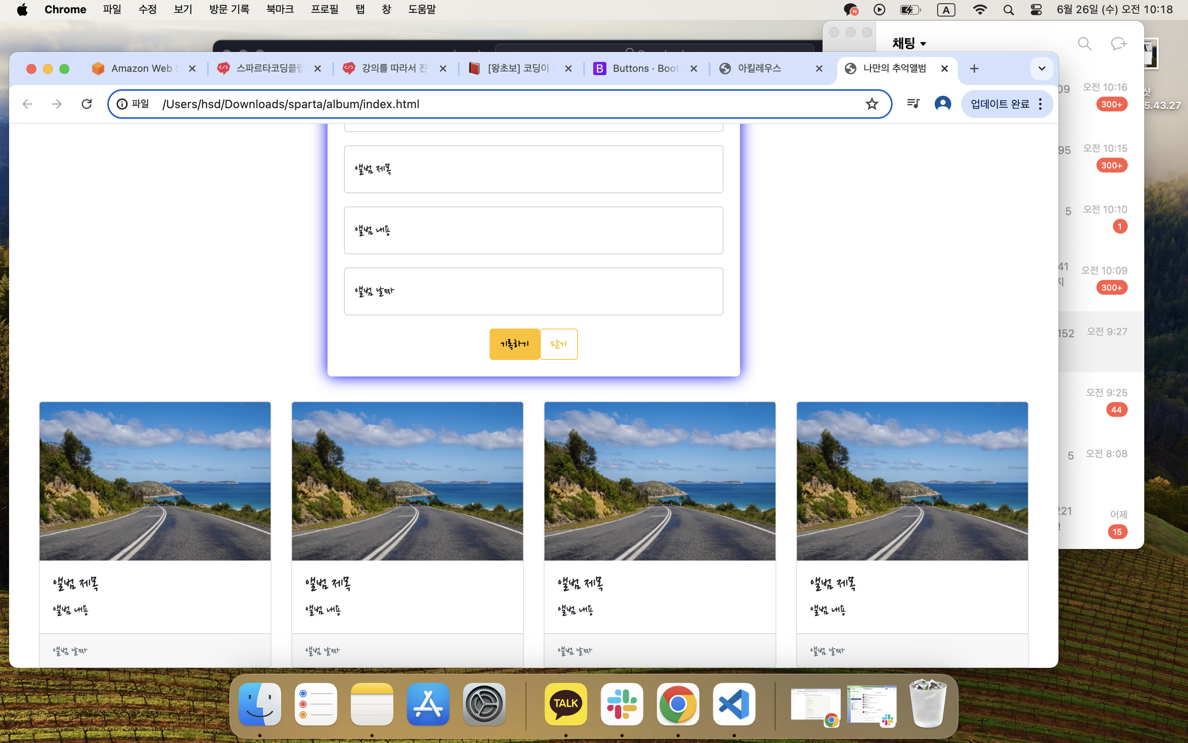Click the third album card image

(x=660, y=481)
